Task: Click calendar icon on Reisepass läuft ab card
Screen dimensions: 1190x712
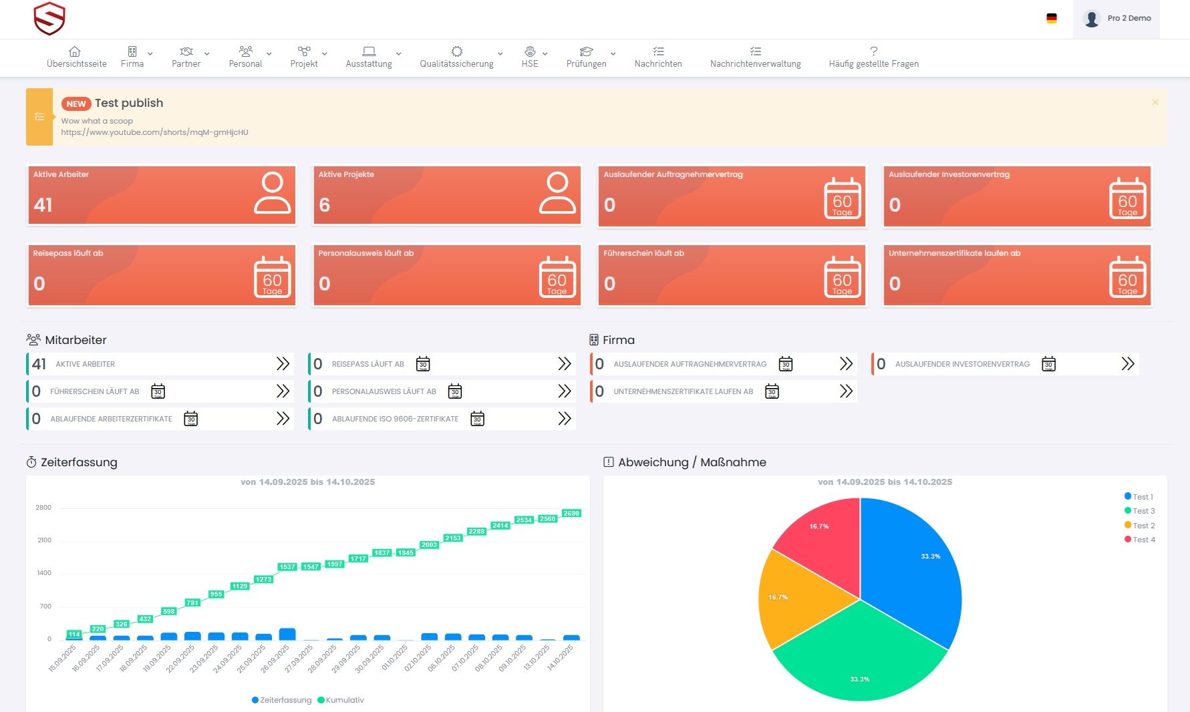Action: [x=272, y=276]
